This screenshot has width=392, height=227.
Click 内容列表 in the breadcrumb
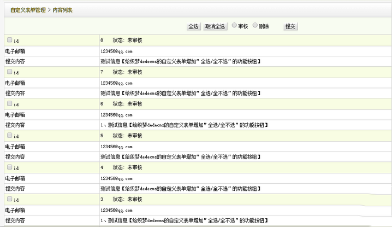pos(64,10)
